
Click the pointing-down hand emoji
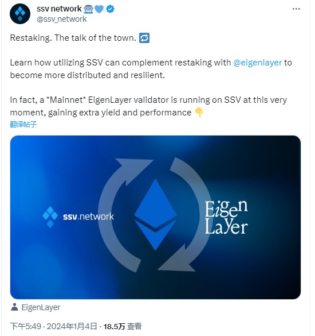point(199,112)
